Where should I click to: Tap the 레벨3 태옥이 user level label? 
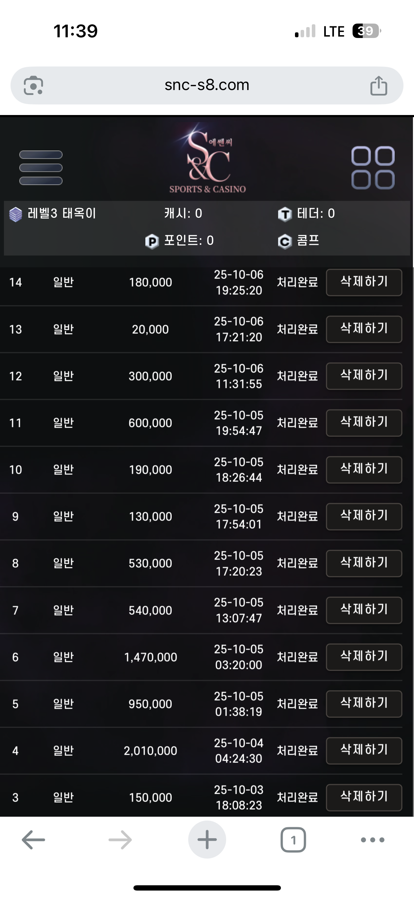pyautogui.click(x=61, y=213)
